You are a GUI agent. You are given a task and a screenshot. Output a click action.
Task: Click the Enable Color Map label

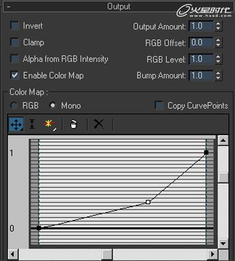click(53, 75)
